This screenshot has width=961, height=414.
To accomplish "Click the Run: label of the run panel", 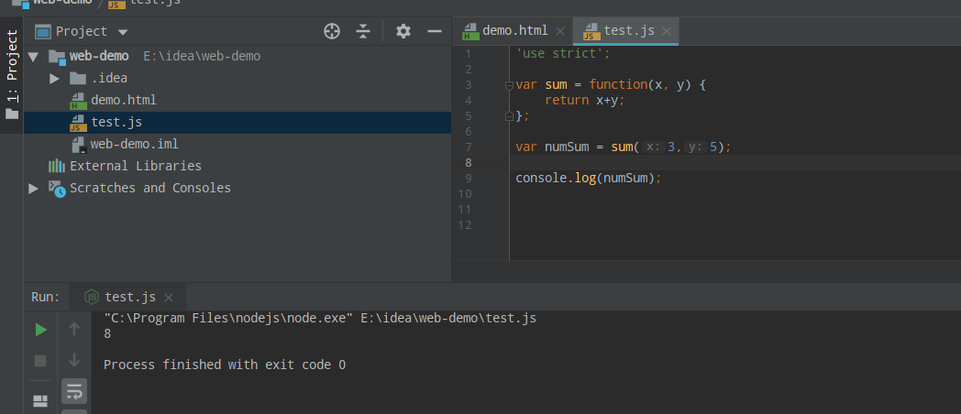I will [x=46, y=298].
